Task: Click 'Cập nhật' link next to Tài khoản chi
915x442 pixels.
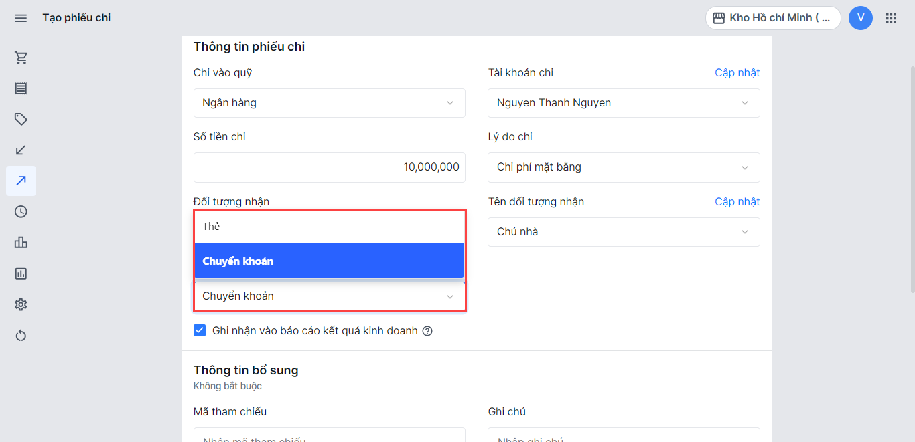Action: click(737, 73)
